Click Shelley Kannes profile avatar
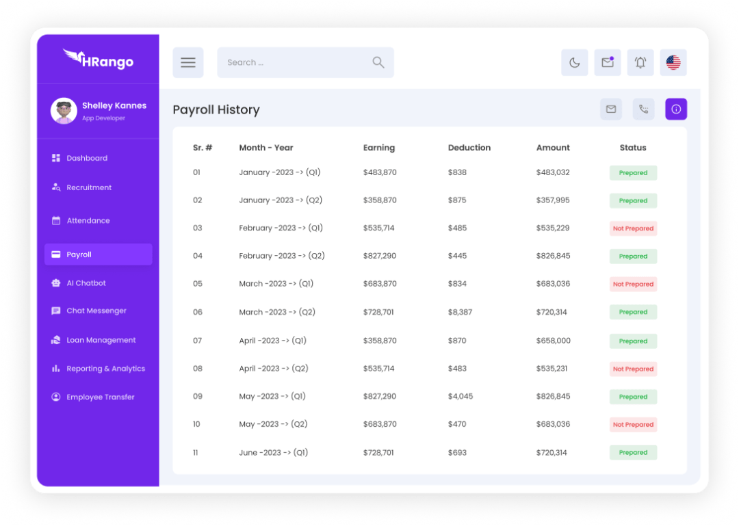Image resolution: width=739 pixels, height=526 pixels. click(64, 111)
